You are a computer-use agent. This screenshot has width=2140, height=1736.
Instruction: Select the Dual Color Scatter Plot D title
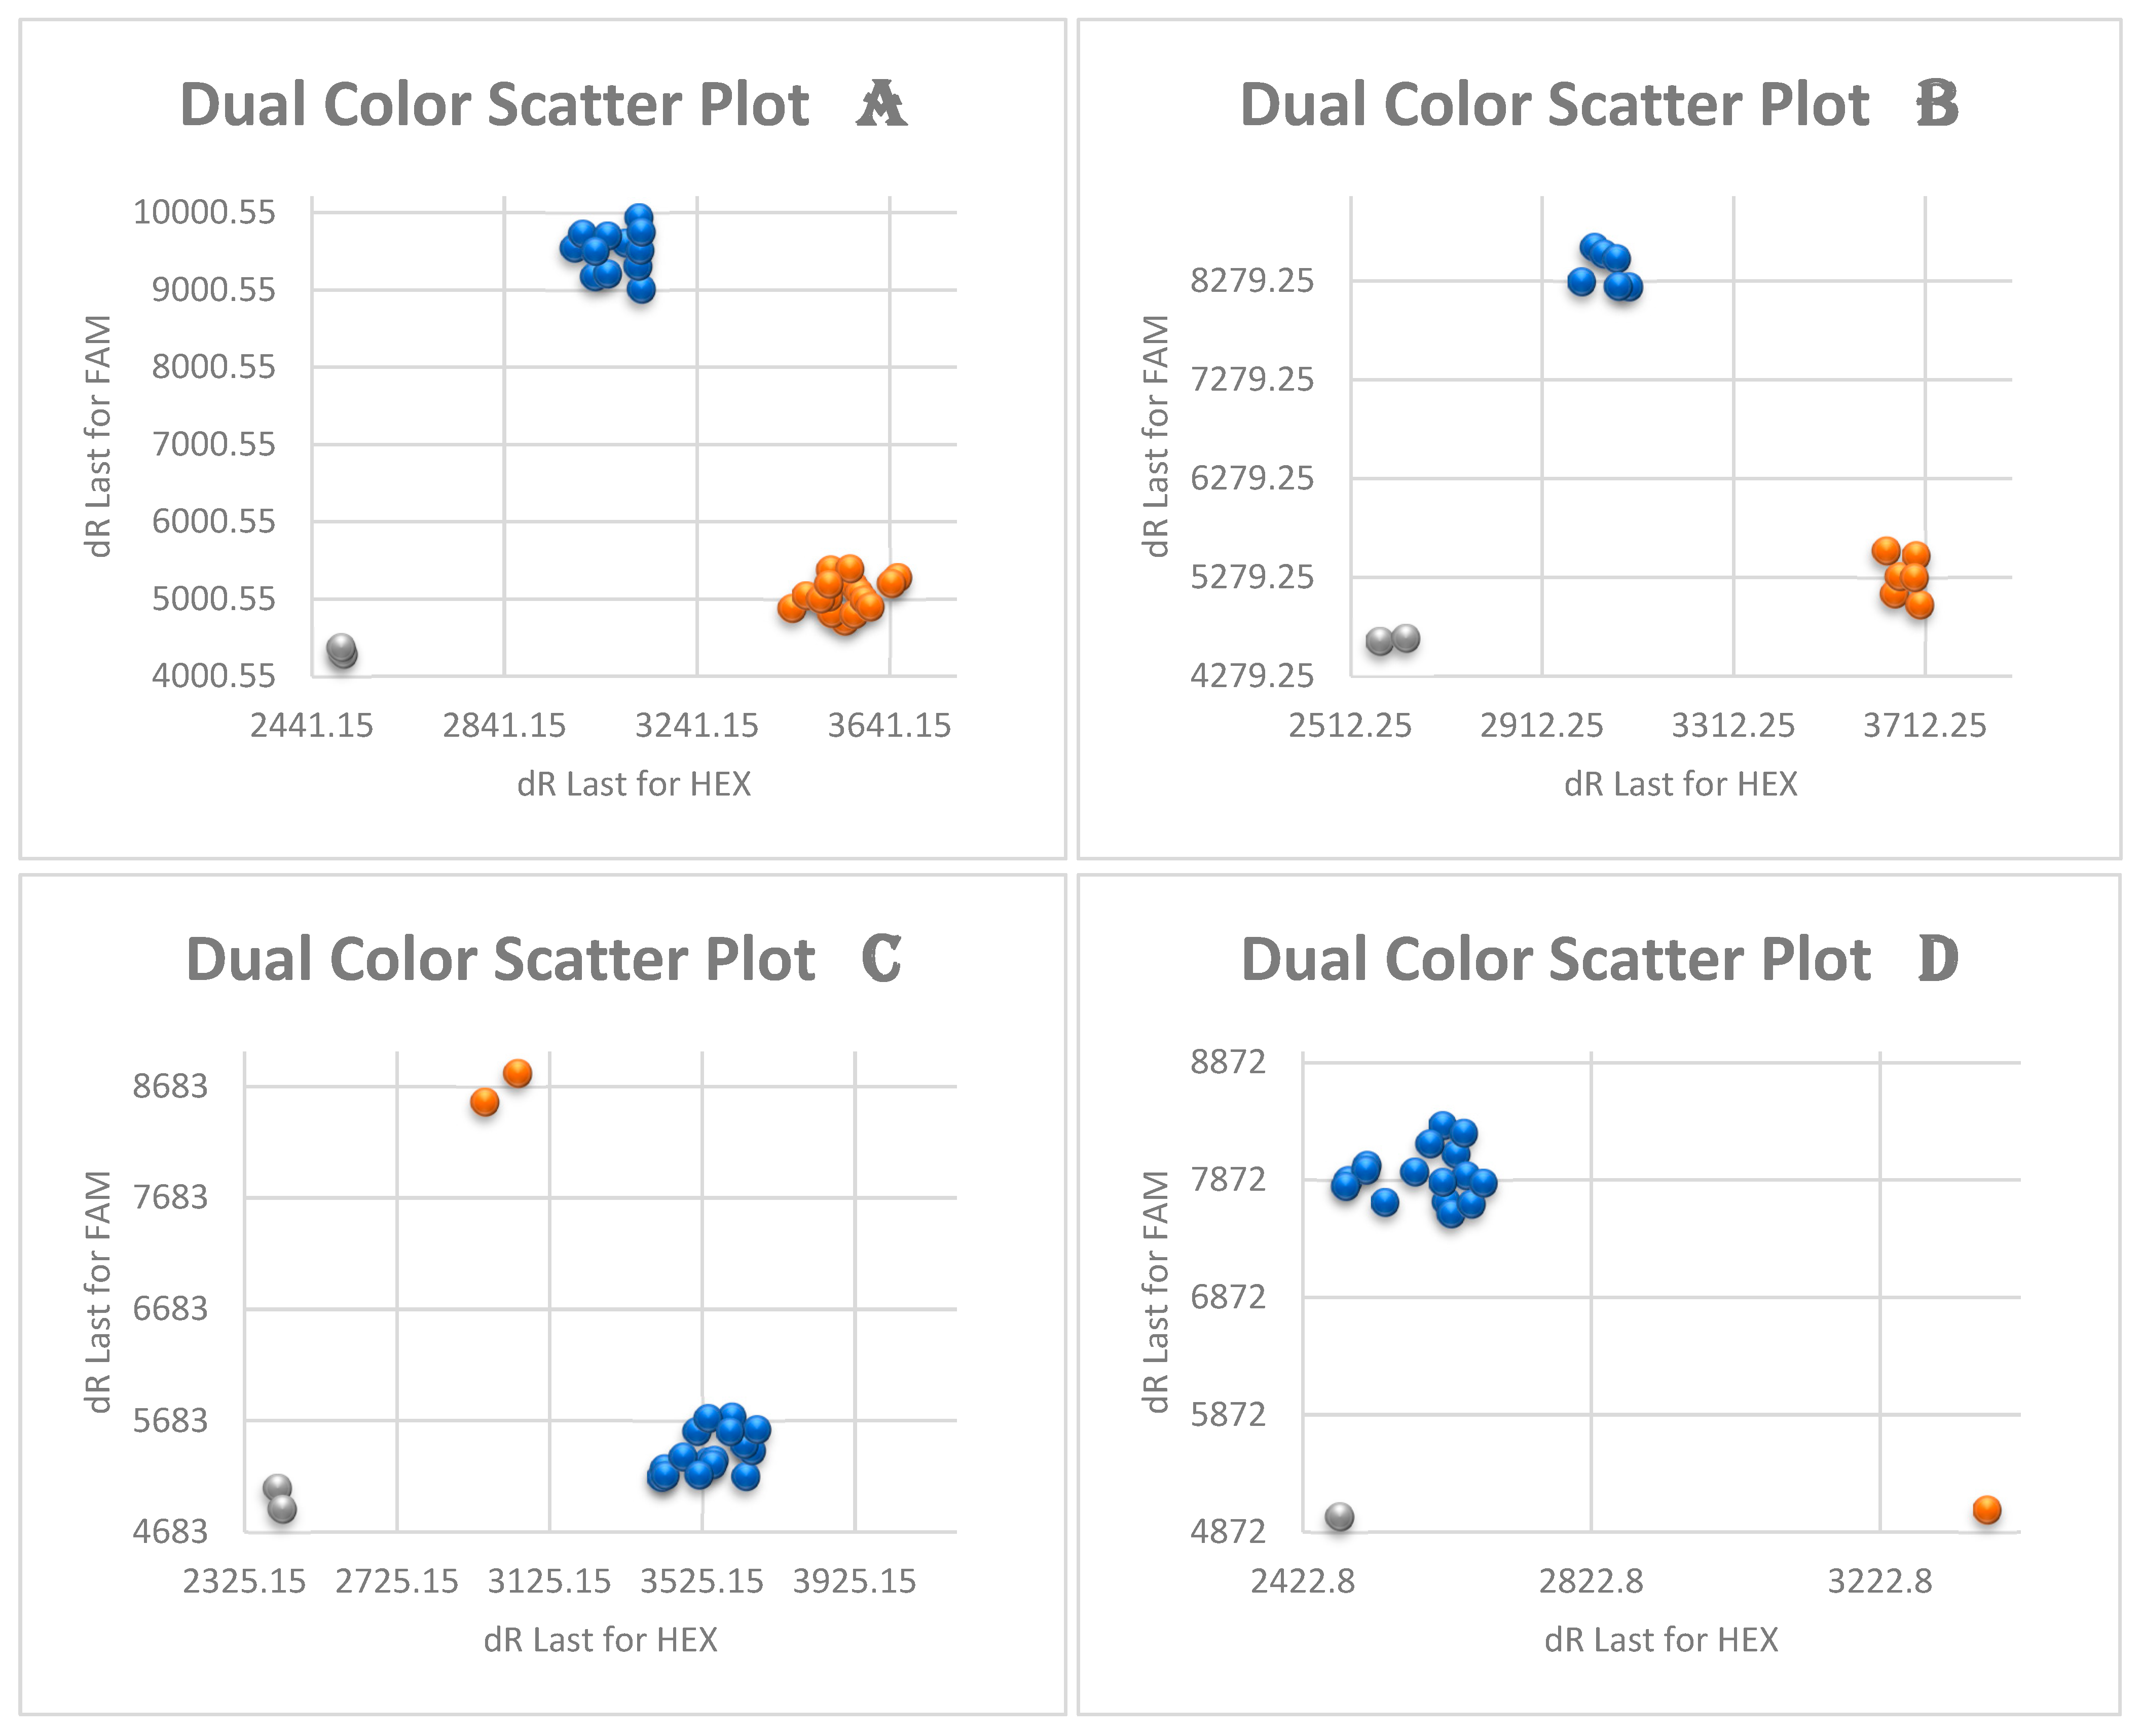coord(1598,960)
